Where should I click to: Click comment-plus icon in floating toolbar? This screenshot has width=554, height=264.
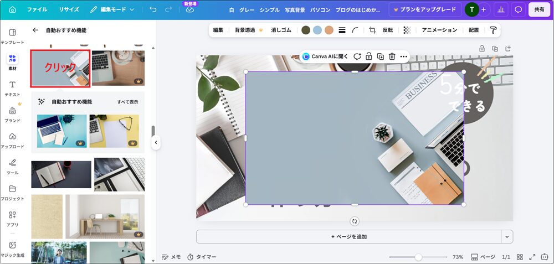tap(357, 56)
